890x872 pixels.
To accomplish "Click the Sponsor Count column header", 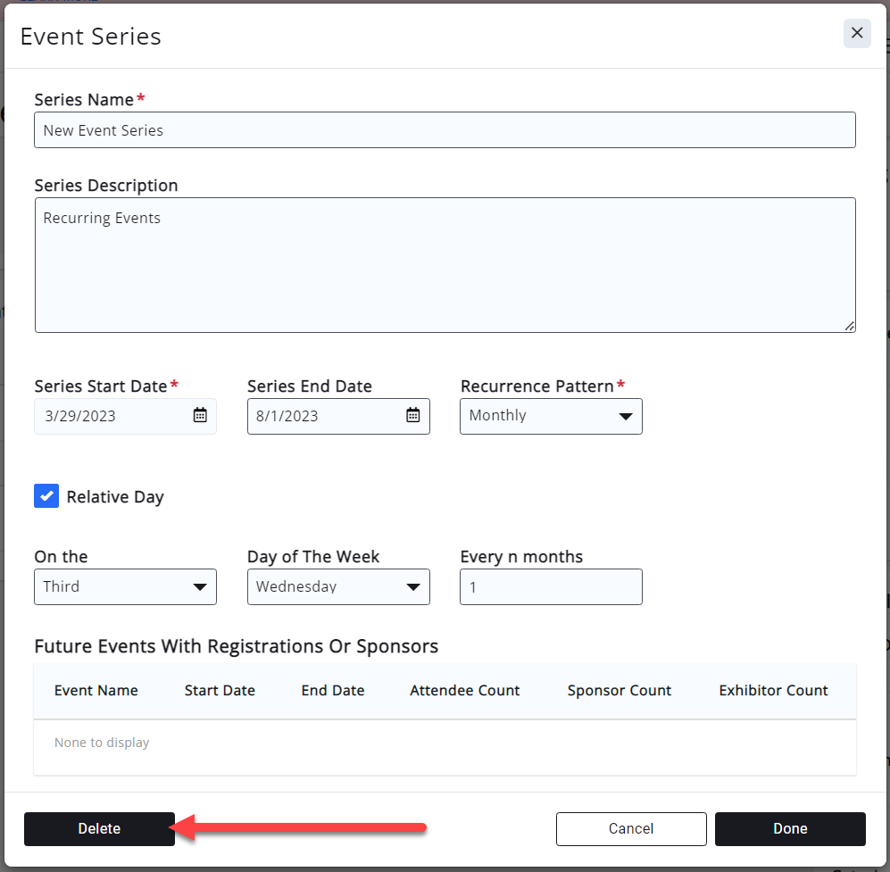I will 620,690.
